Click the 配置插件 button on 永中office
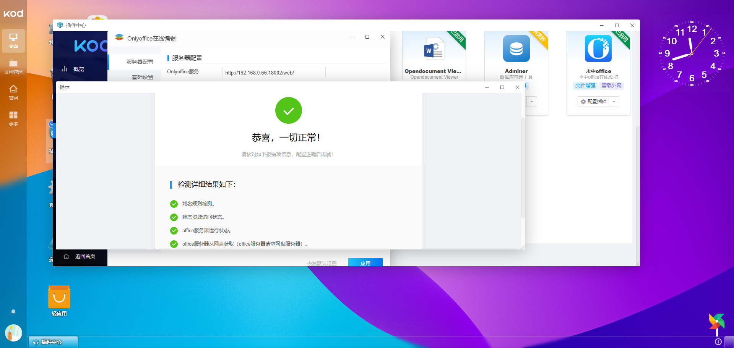 (593, 102)
